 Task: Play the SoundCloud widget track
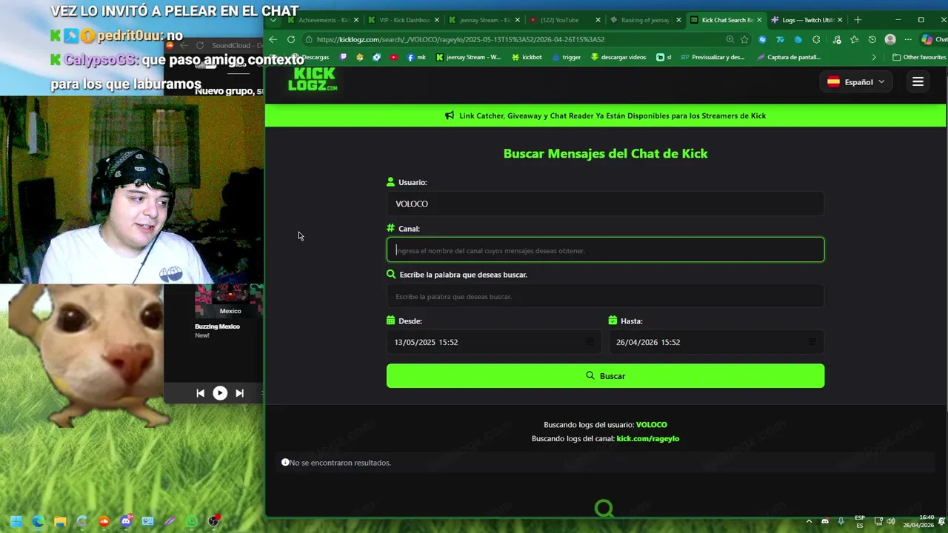pyautogui.click(x=220, y=393)
